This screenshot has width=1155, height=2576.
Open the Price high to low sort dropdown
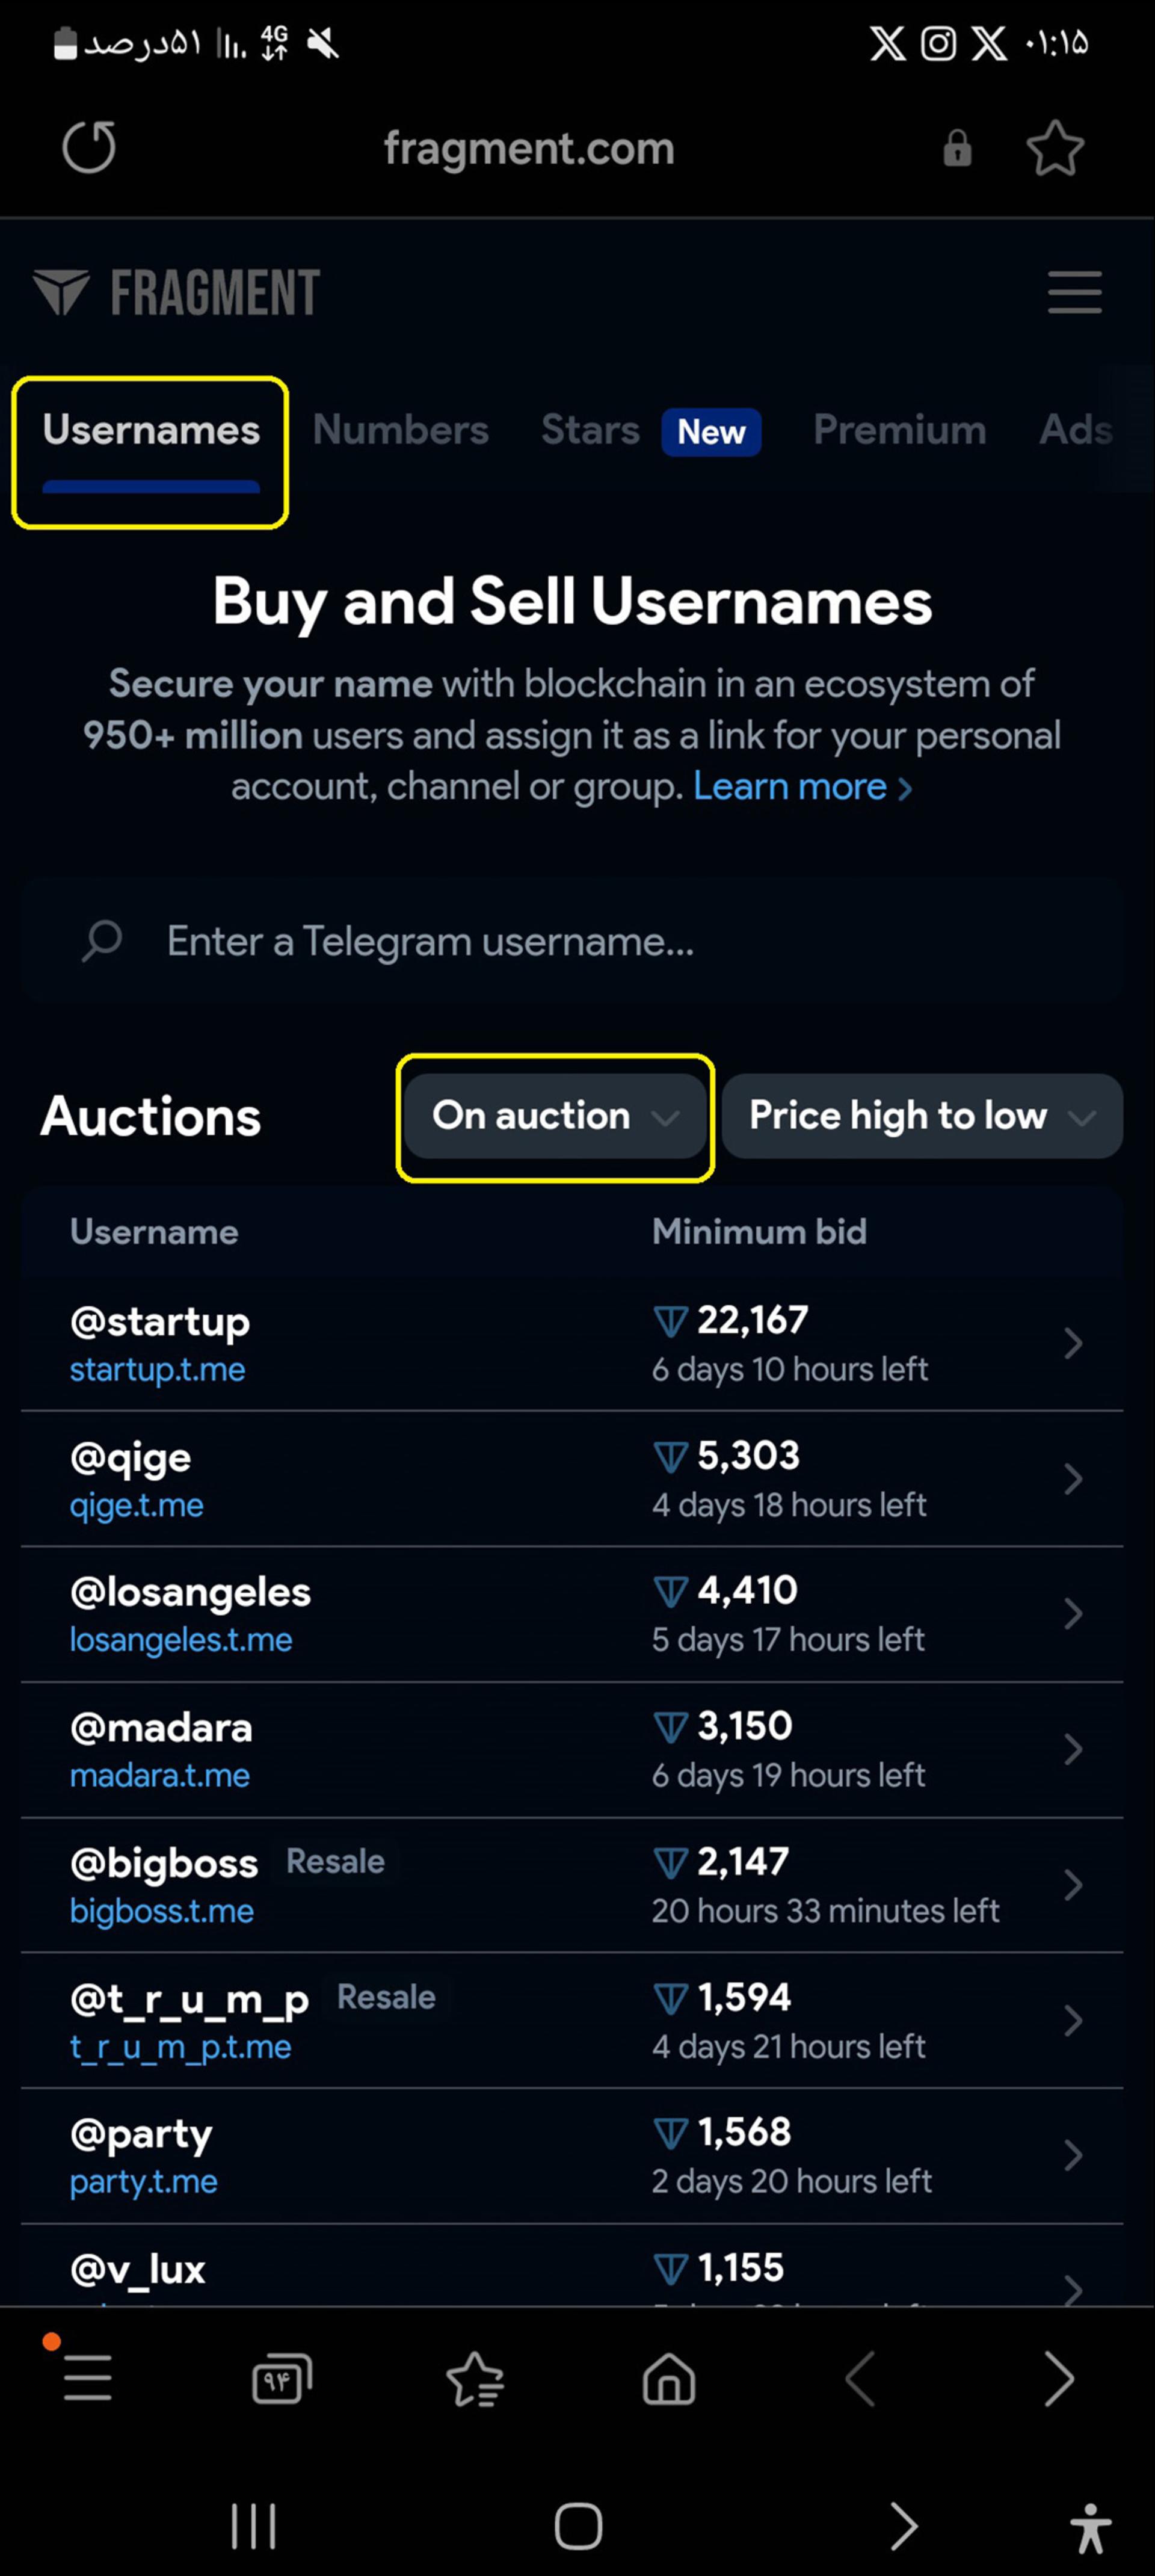click(922, 1116)
